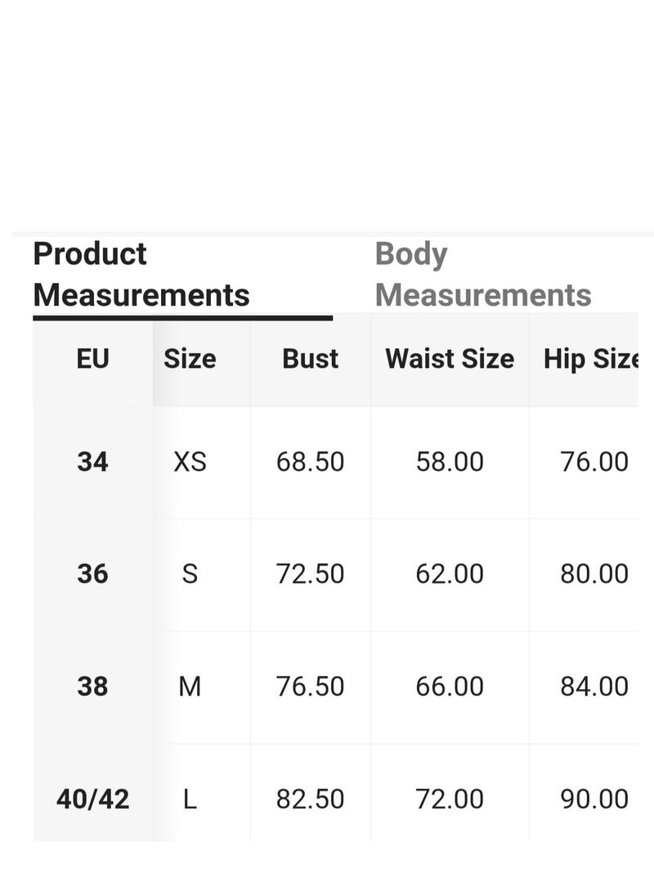The width and height of the screenshot is (654, 896).
Task: Click the Bust column header
Action: pos(310,360)
